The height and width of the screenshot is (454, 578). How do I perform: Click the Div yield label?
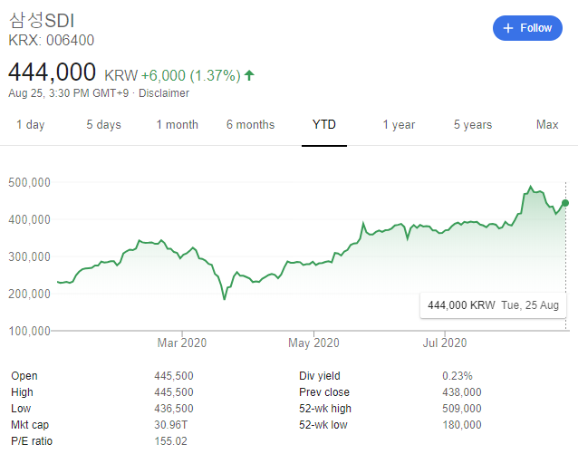pos(320,376)
